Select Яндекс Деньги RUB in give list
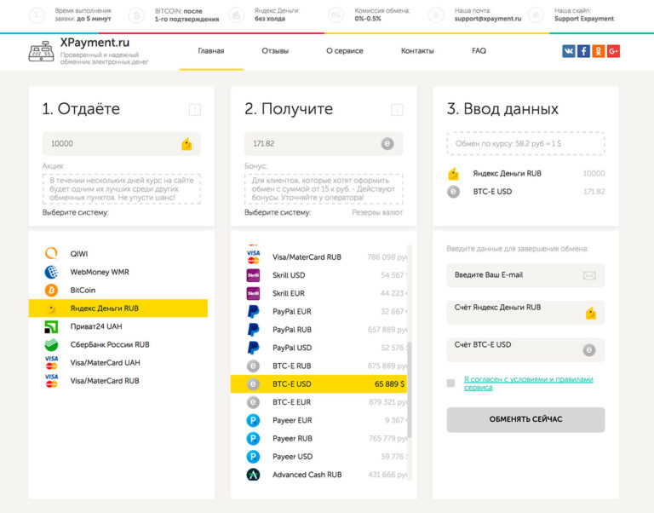Image resolution: width=654 pixels, height=513 pixels. 118,308
